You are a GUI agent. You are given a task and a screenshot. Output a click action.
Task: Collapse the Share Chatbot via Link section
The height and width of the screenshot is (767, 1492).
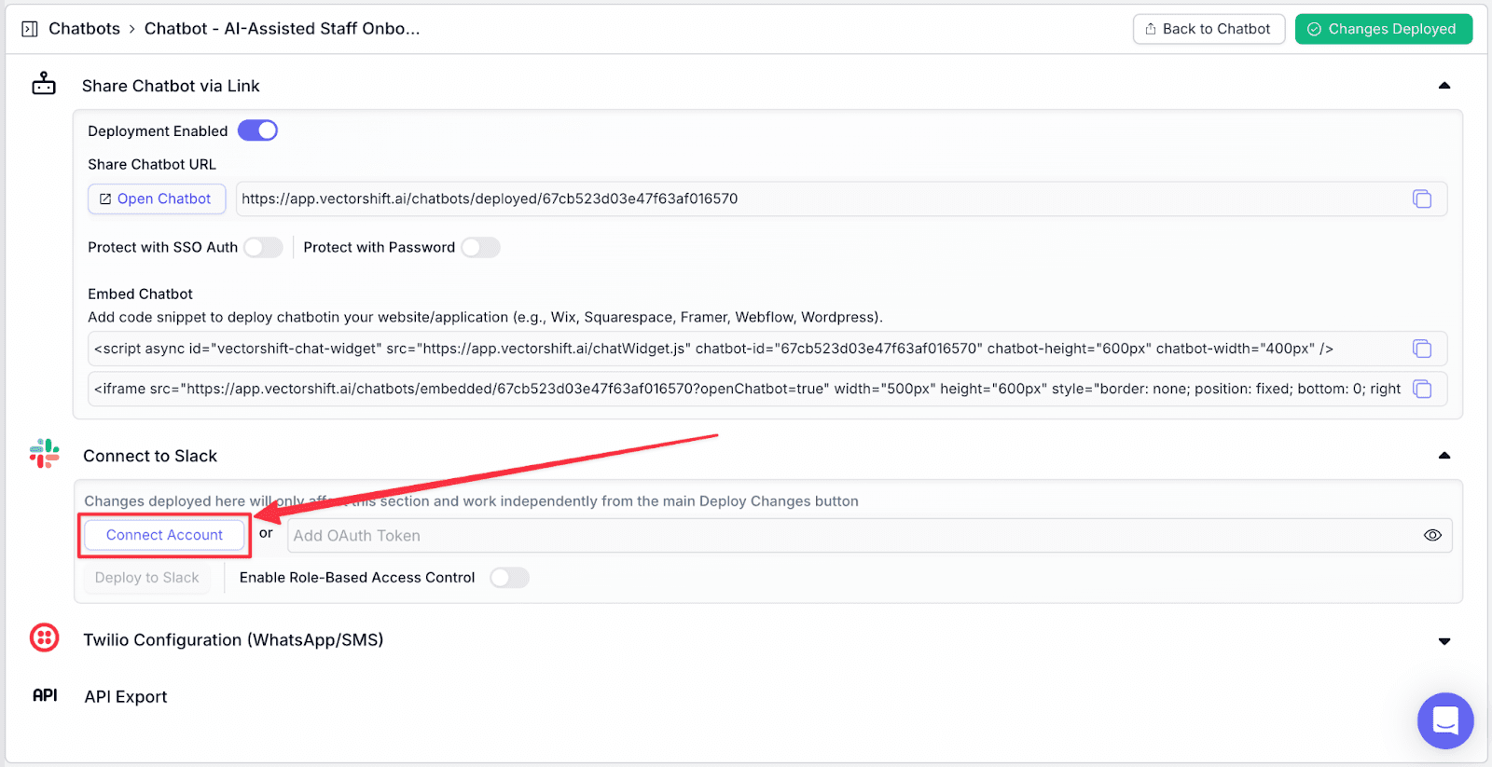(x=1444, y=86)
